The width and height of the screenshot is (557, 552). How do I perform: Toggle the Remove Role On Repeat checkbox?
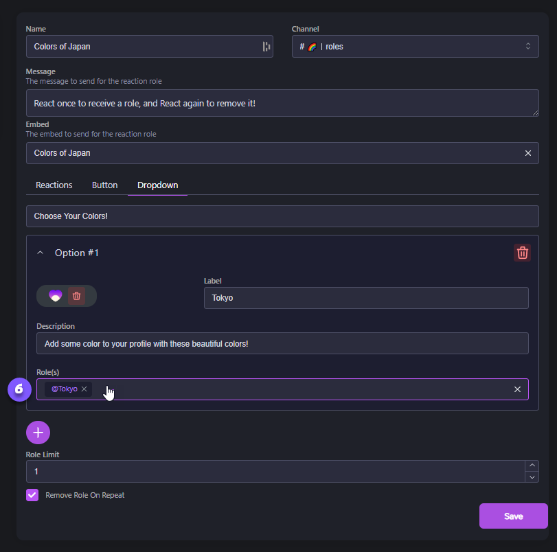coord(32,495)
